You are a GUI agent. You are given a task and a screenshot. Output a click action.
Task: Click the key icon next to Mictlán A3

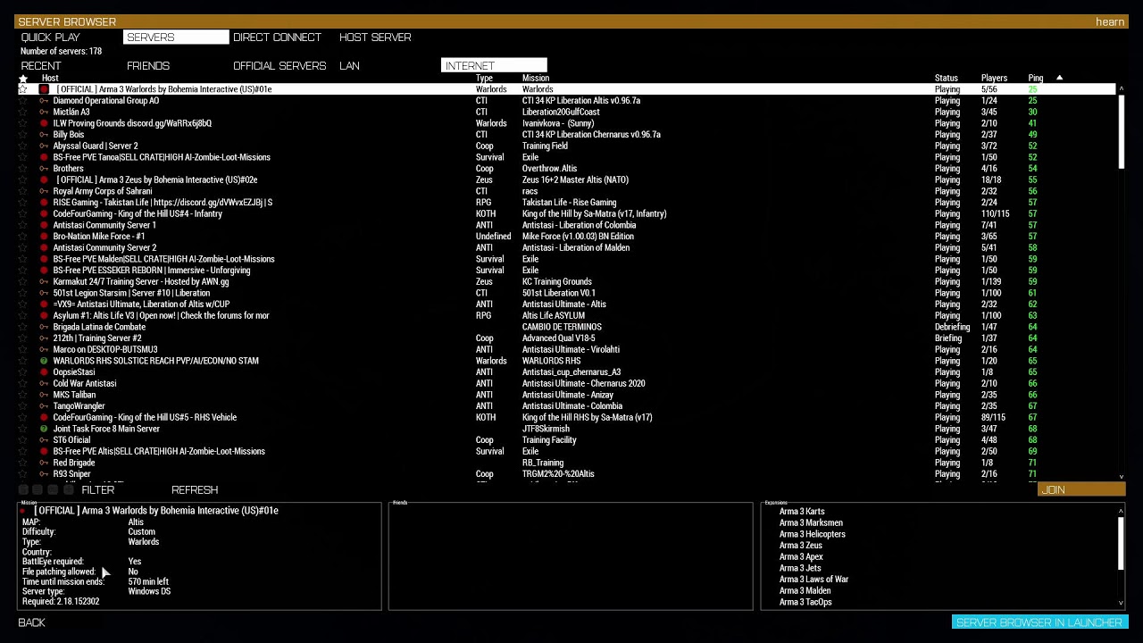44,112
